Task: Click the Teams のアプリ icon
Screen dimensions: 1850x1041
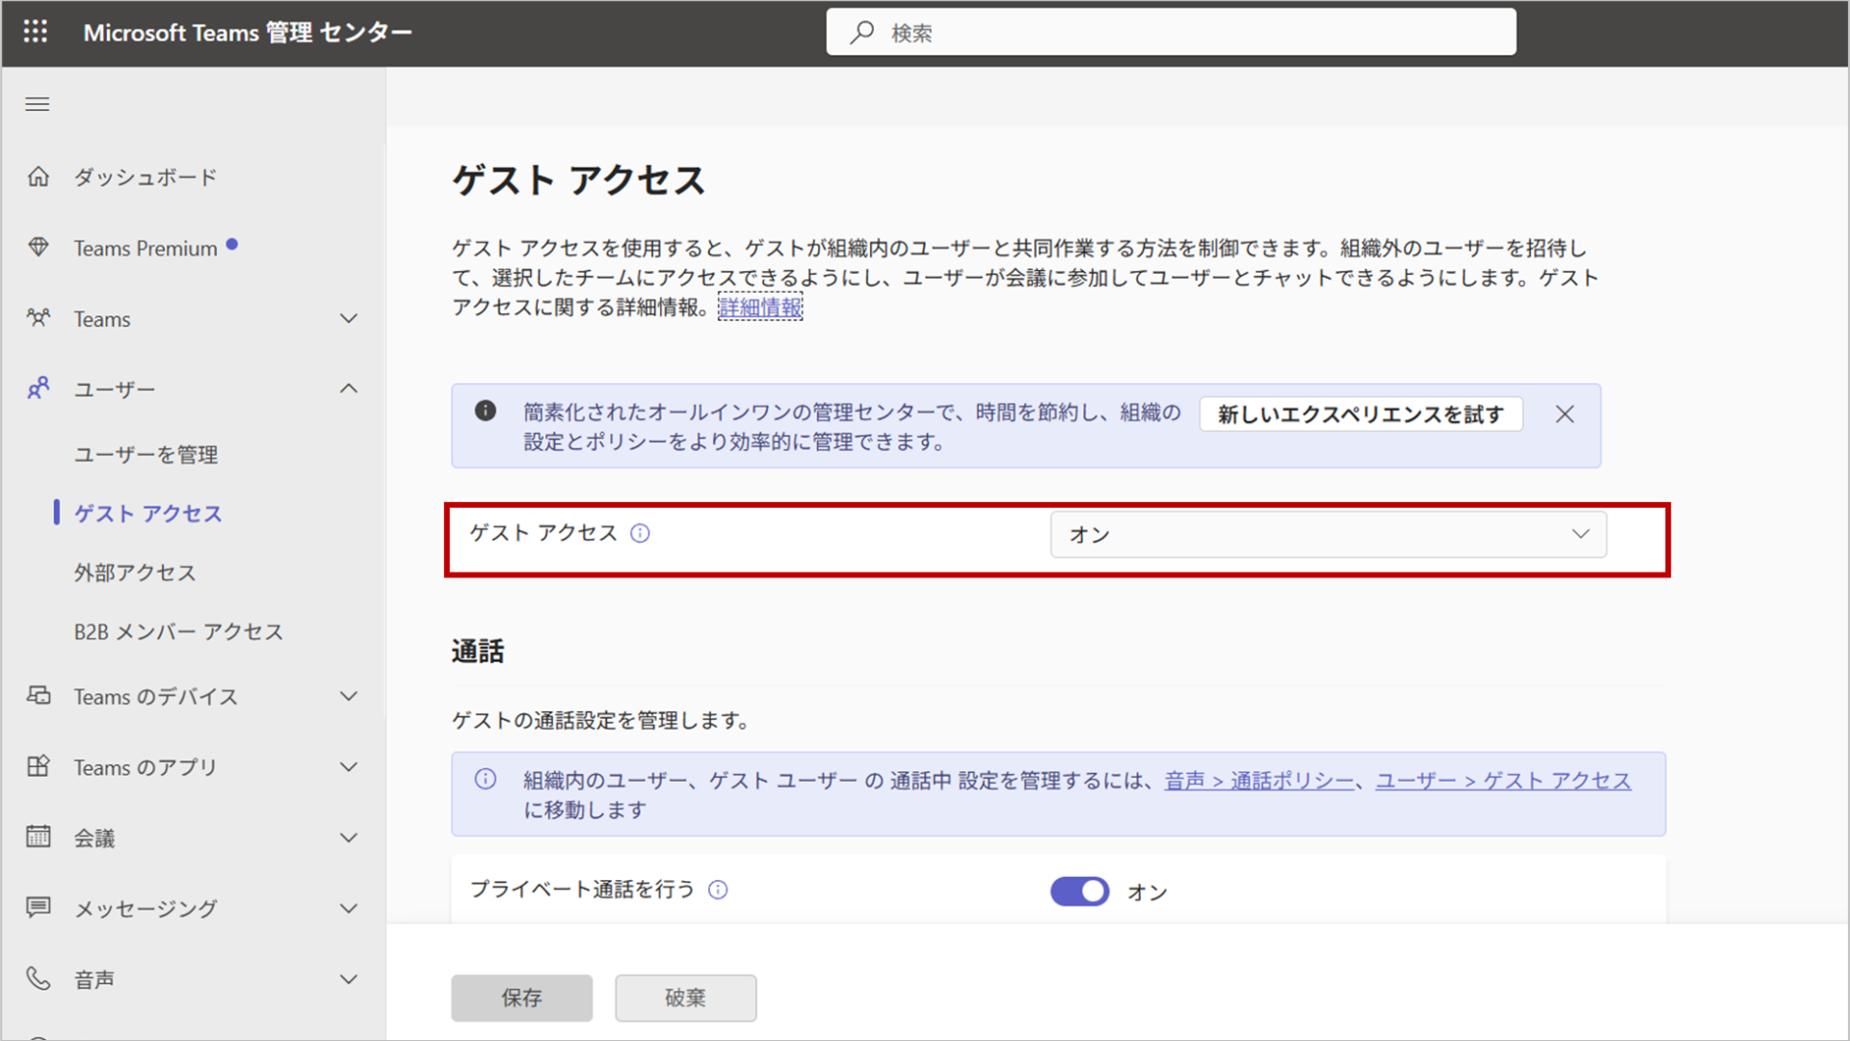Action: [x=39, y=766]
